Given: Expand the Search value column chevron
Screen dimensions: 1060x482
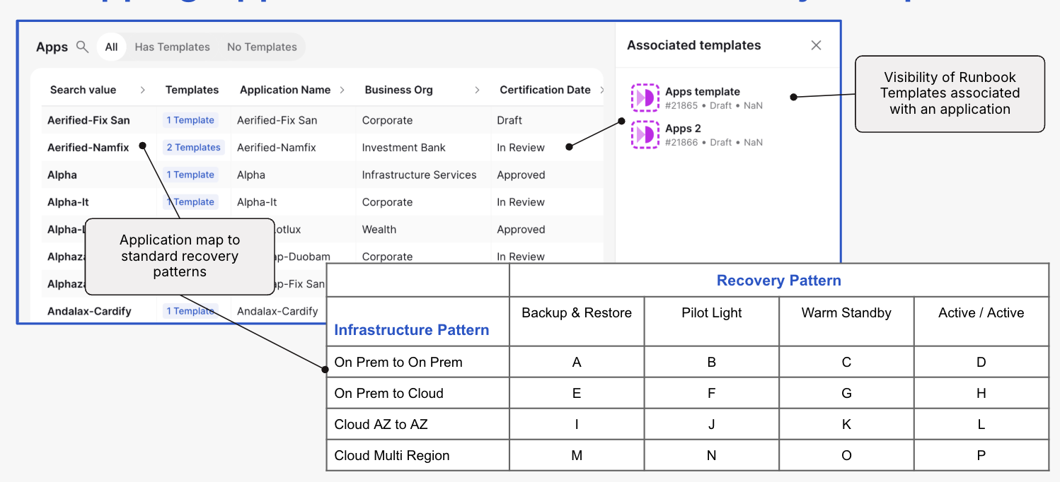Looking at the screenshot, I should pyautogui.click(x=142, y=90).
